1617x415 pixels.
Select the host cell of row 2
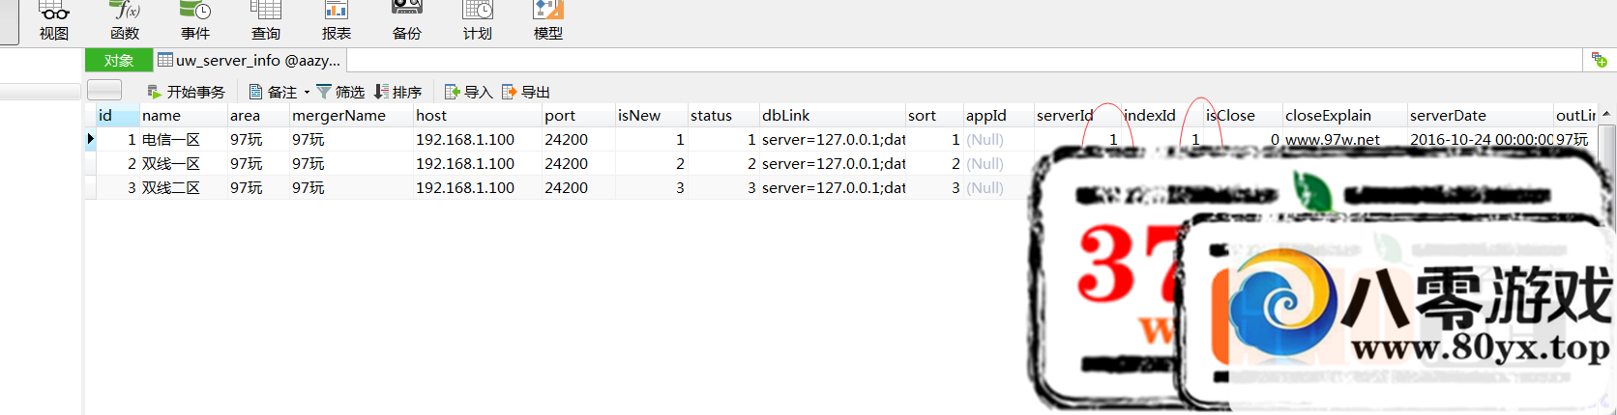point(465,163)
